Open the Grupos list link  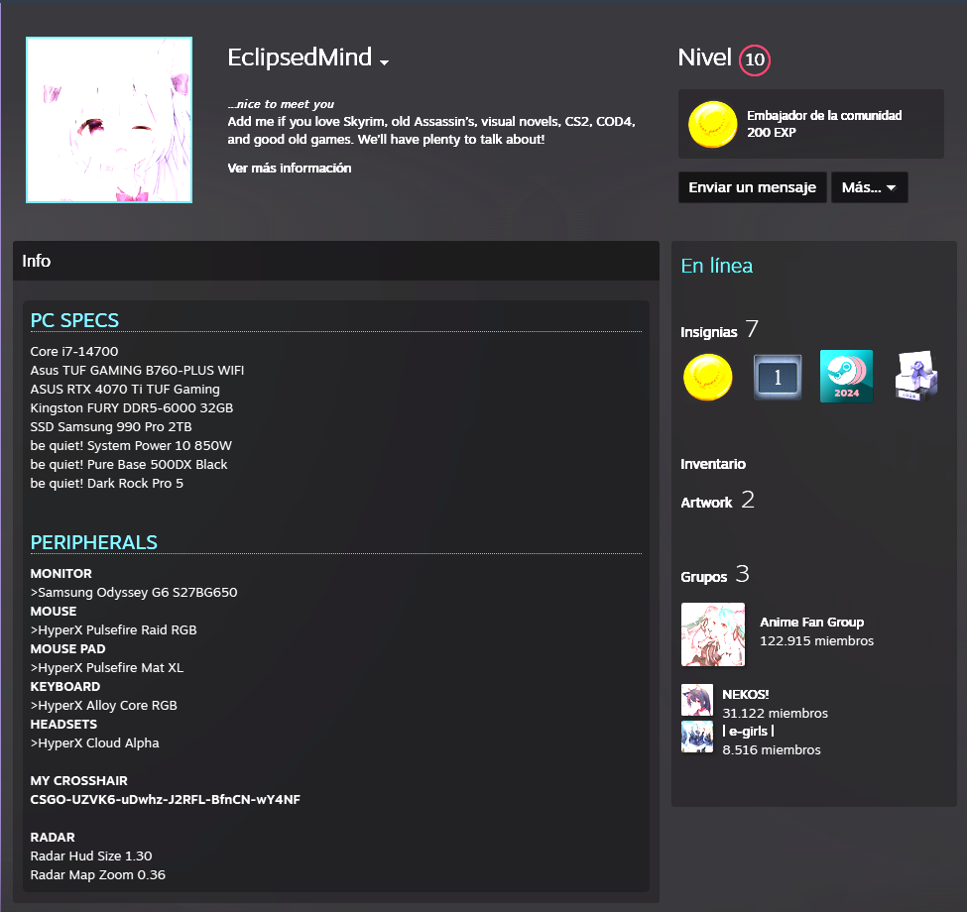click(x=703, y=577)
